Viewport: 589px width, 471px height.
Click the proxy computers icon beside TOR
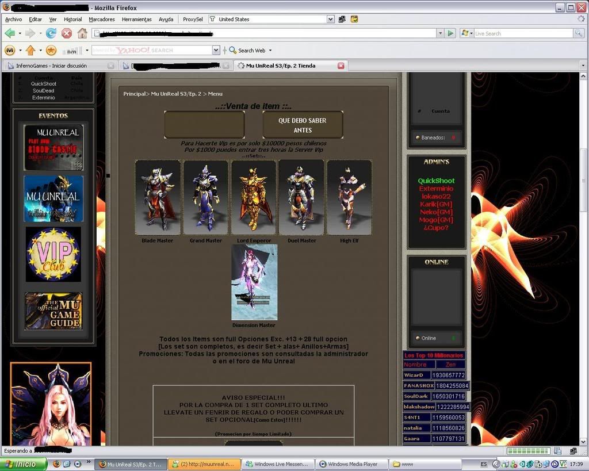click(342, 19)
